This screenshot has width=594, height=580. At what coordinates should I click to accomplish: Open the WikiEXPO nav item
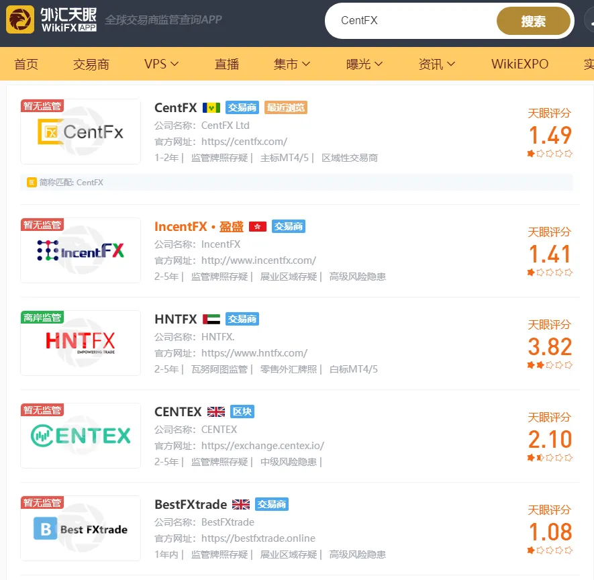(519, 64)
